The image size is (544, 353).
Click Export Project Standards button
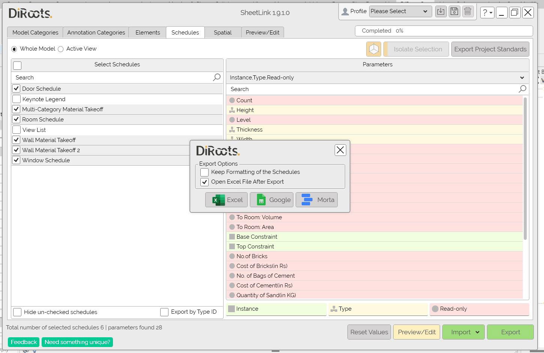(490, 49)
